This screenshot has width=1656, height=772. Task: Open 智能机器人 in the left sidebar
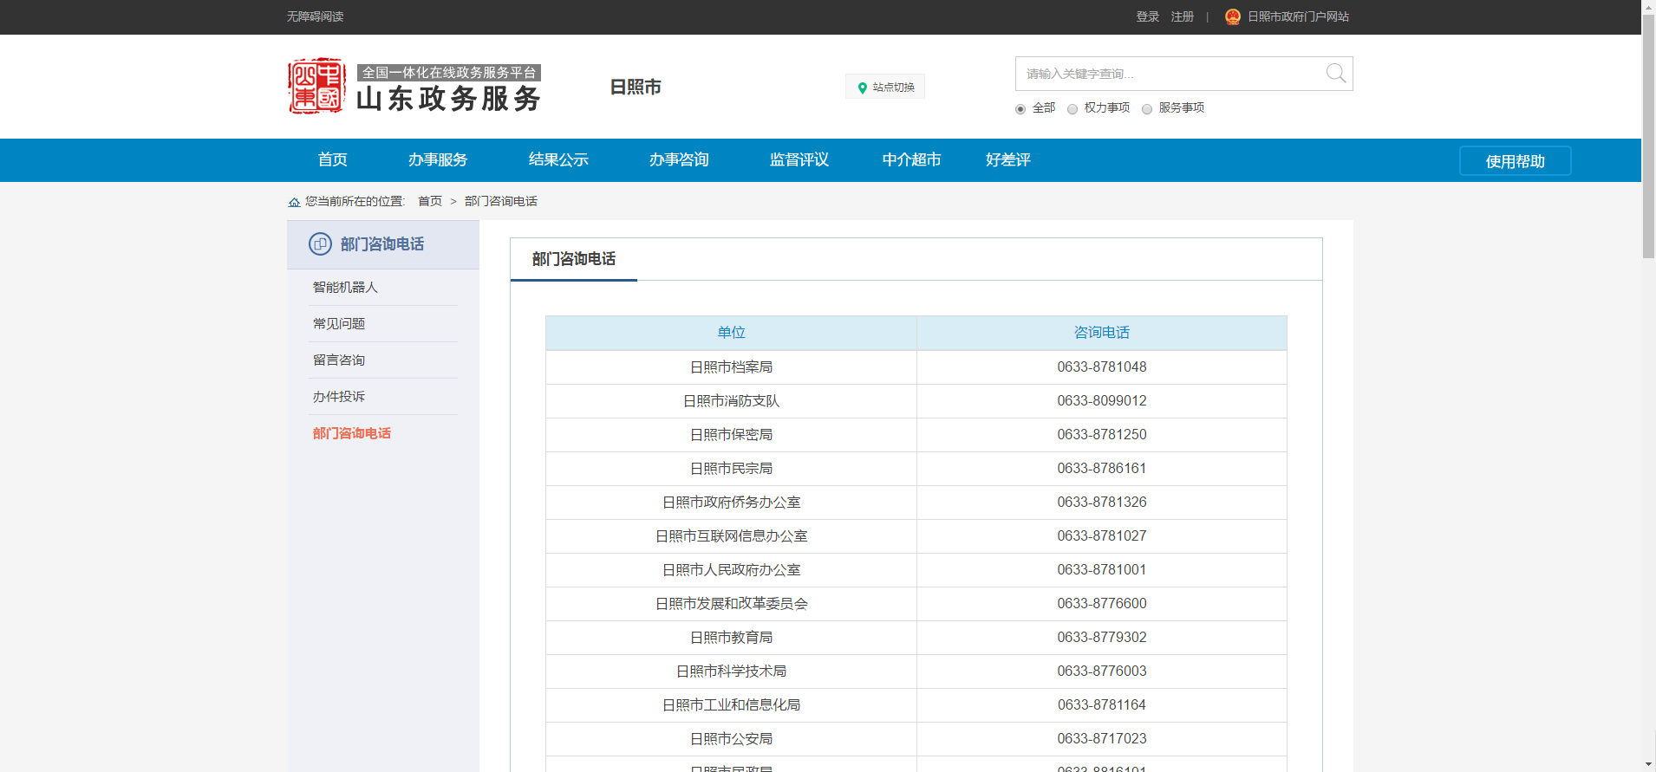[345, 288]
